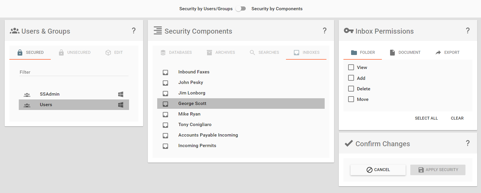Switch to the Document permissions tab
This screenshot has height=193, width=481.
pyautogui.click(x=405, y=53)
